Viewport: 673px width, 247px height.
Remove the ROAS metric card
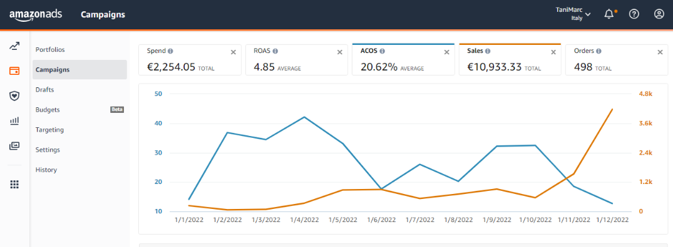pos(339,52)
